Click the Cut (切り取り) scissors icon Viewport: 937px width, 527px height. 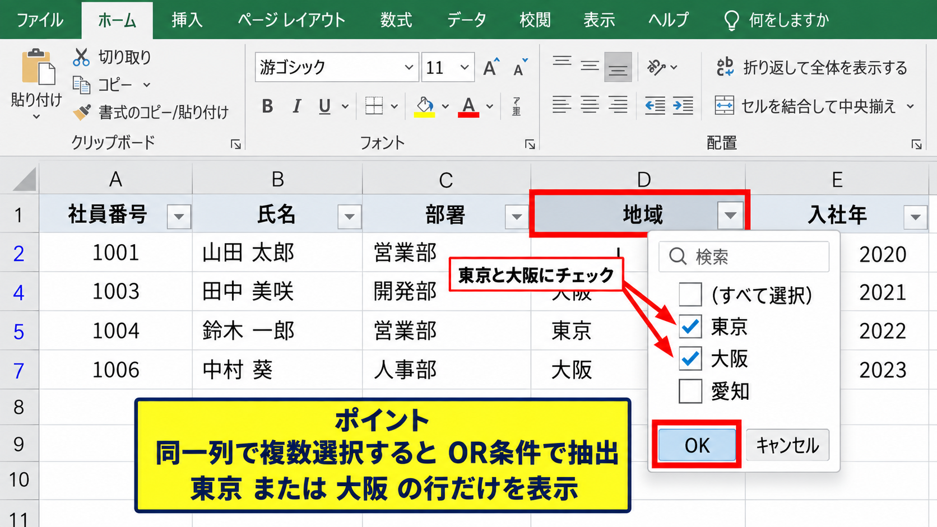click(x=81, y=57)
